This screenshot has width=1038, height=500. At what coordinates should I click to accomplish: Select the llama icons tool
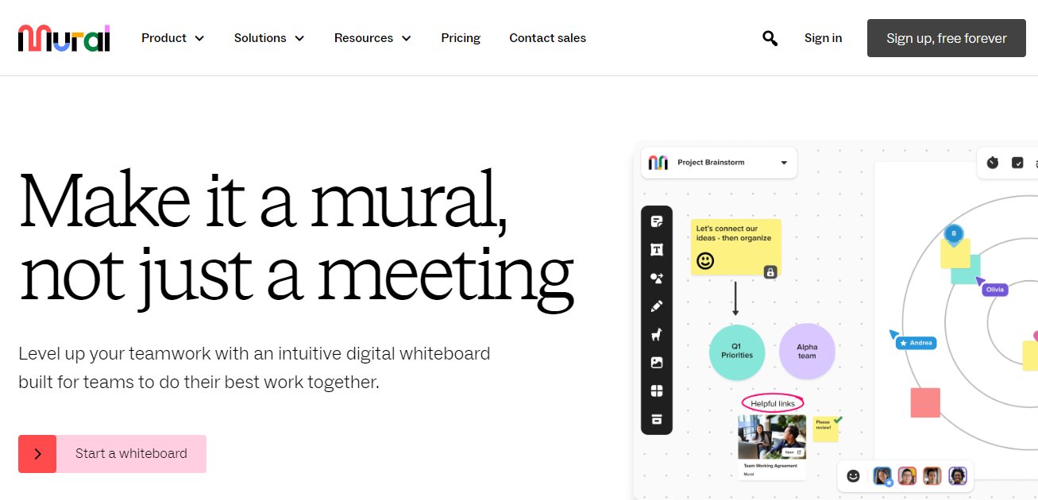(x=657, y=335)
